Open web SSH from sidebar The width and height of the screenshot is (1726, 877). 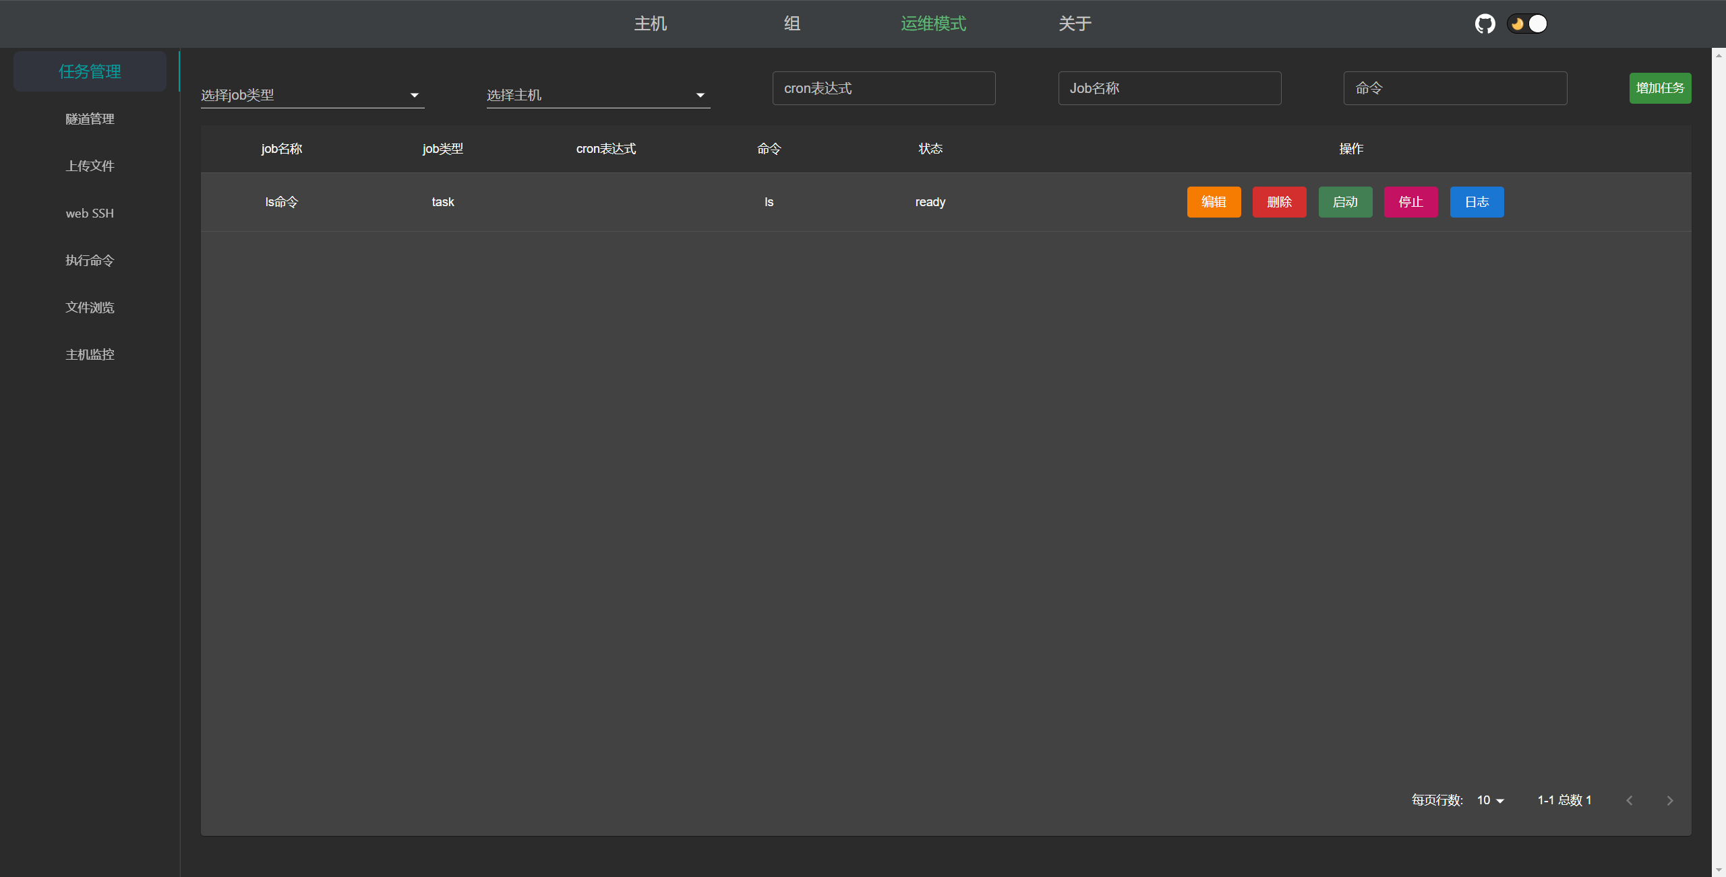point(90,214)
